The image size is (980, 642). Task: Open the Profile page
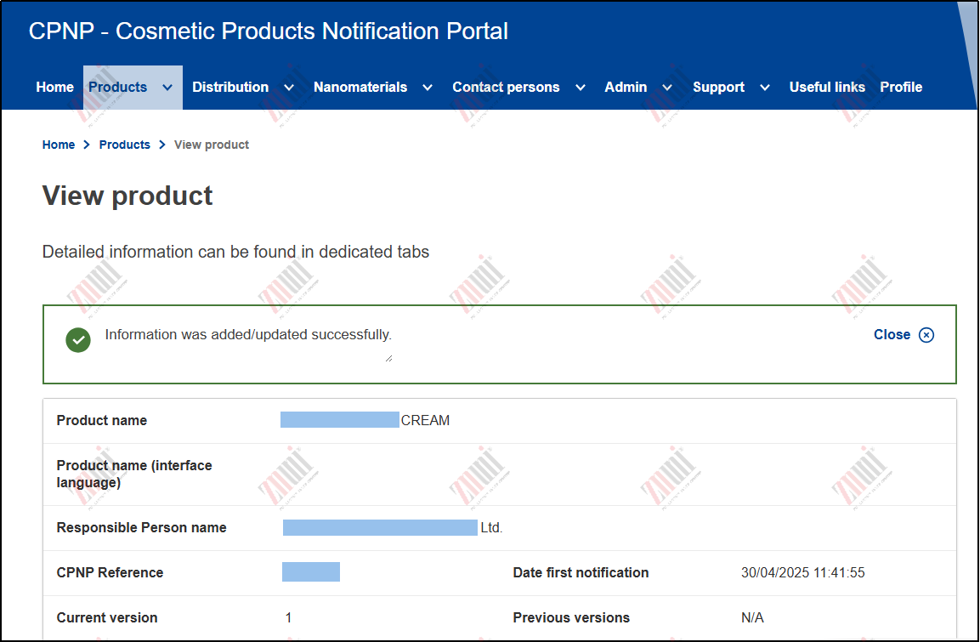tap(901, 87)
